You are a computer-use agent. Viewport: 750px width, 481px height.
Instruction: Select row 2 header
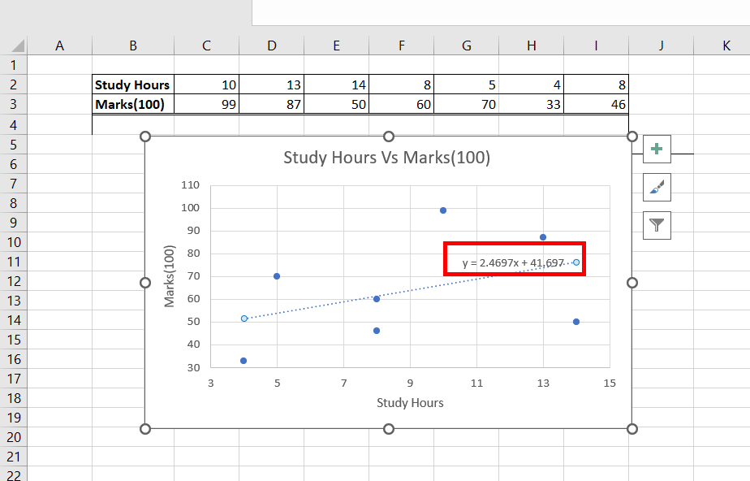(x=13, y=84)
